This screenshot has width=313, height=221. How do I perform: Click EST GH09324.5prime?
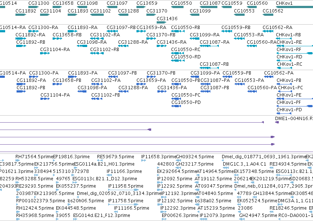click(195, 157)
